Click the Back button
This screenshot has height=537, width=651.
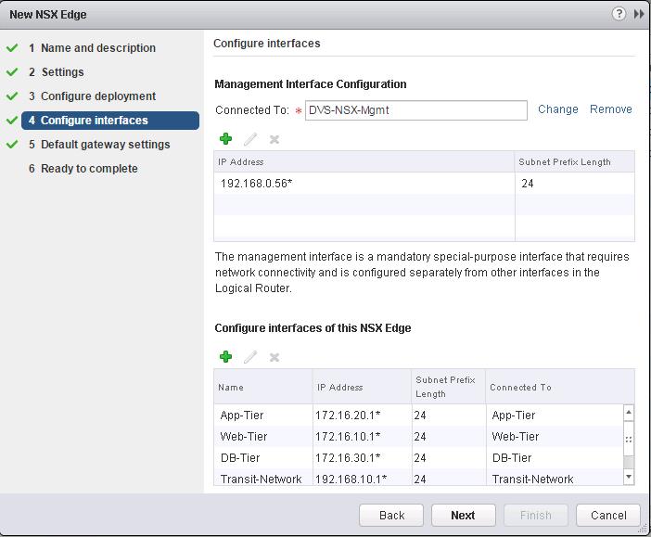(x=391, y=516)
